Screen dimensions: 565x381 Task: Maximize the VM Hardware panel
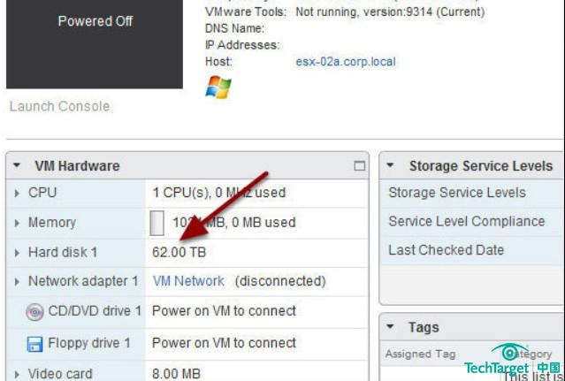pos(359,166)
